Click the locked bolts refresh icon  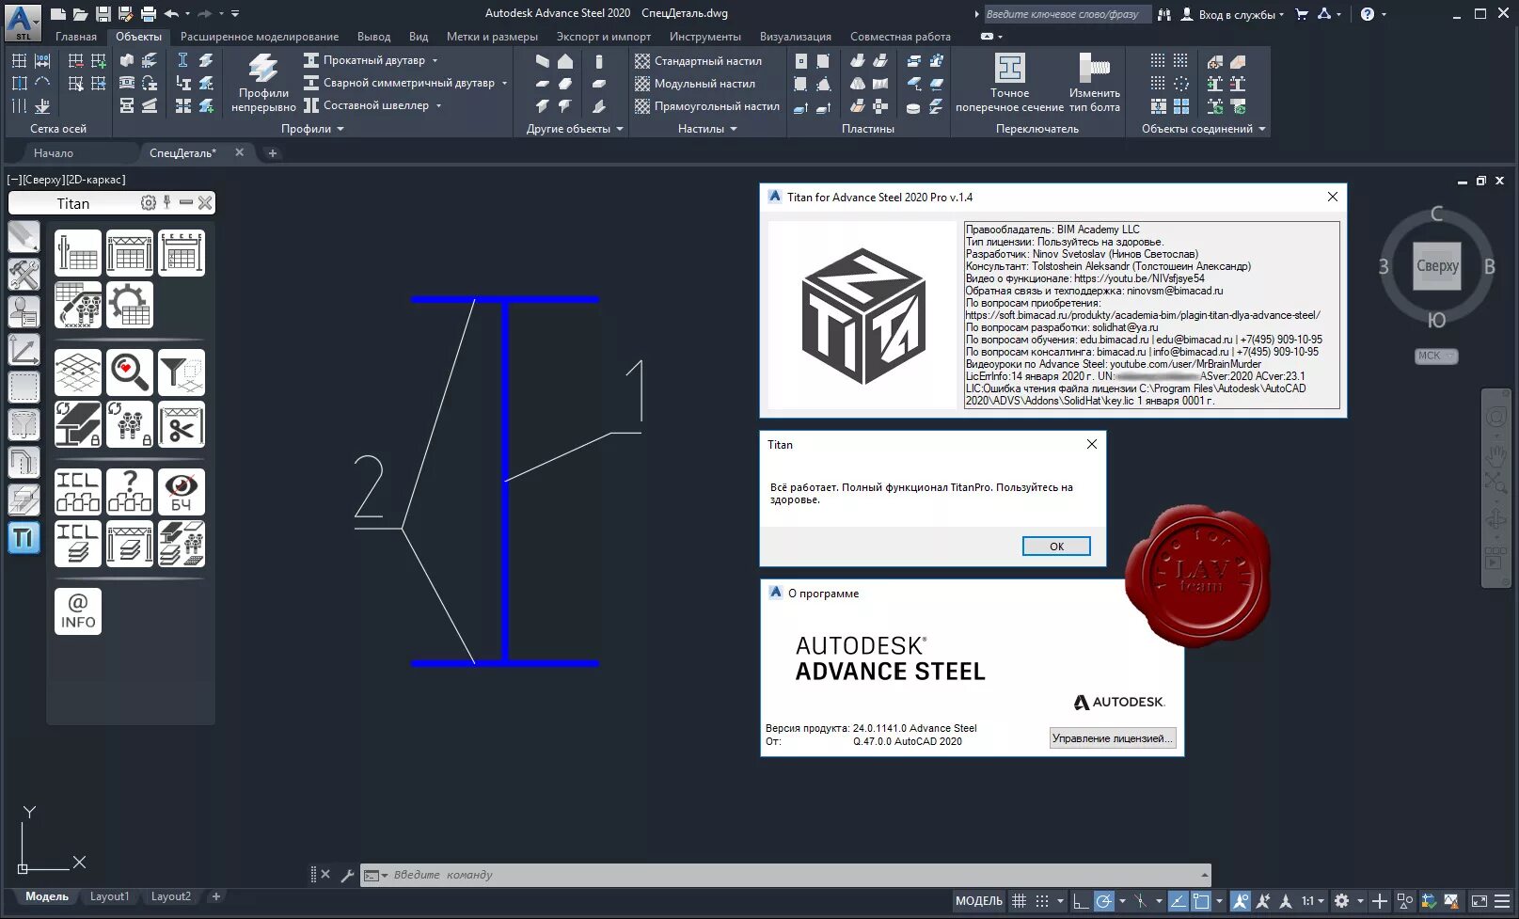pyautogui.click(x=130, y=424)
